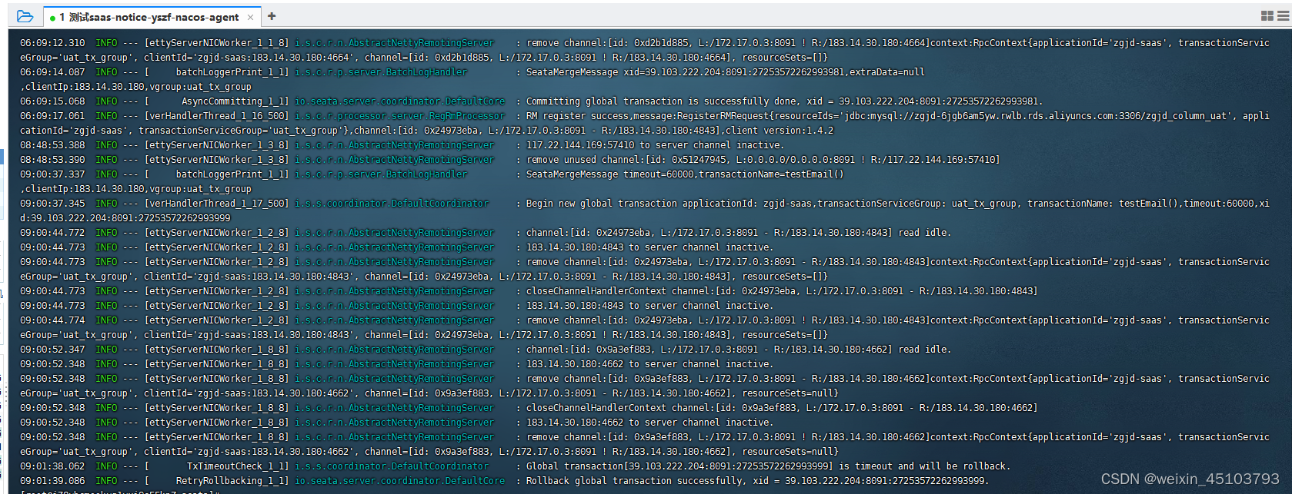Select timestamp 09:00:44.772 in the log
The width and height of the screenshot is (1292, 494).
(x=52, y=233)
